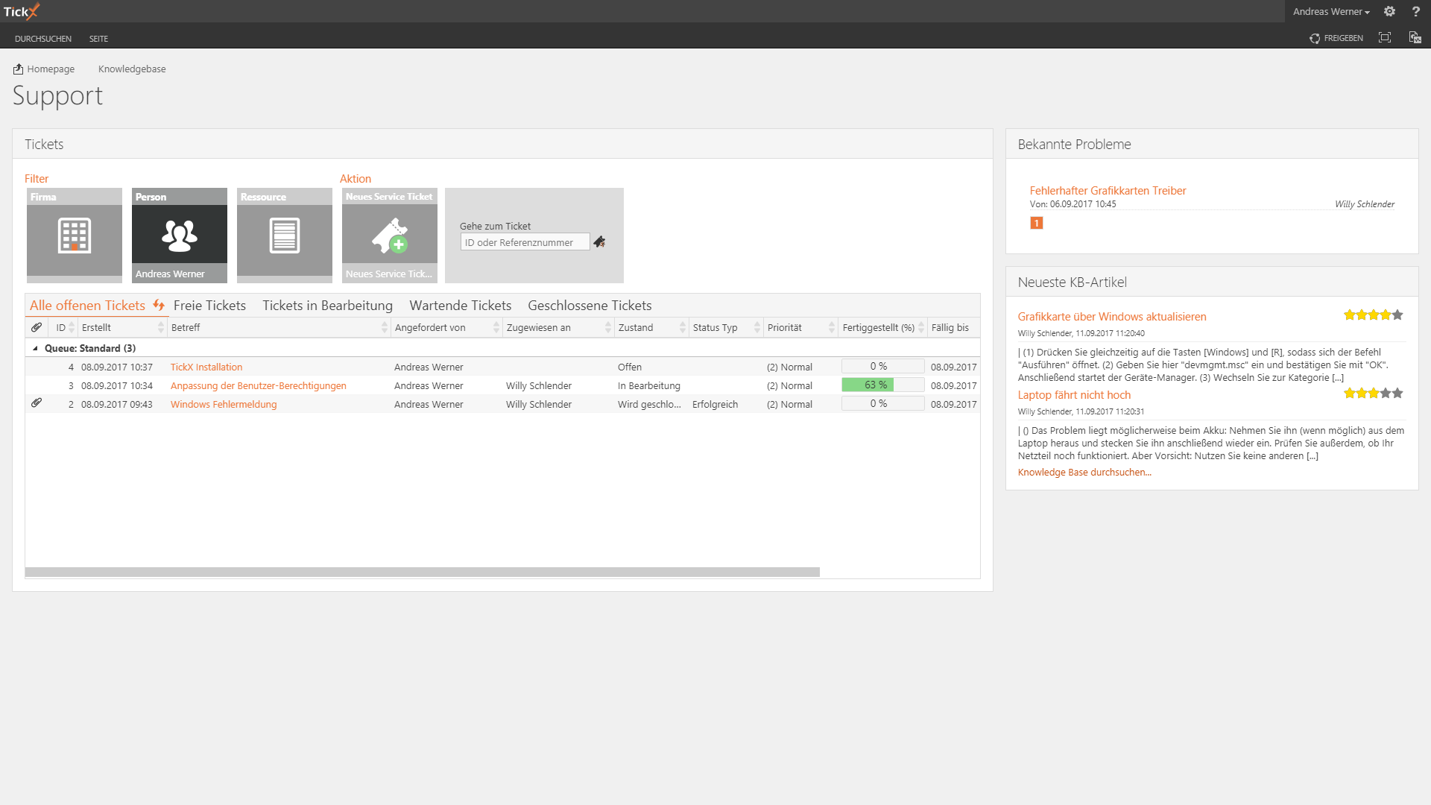Click attachment column header paperclip
The height and width of the screenshot is (805, 1431).
point(36,327)
